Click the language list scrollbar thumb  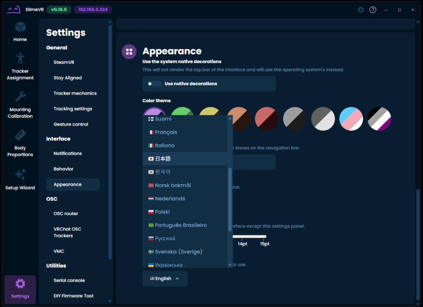230,199
